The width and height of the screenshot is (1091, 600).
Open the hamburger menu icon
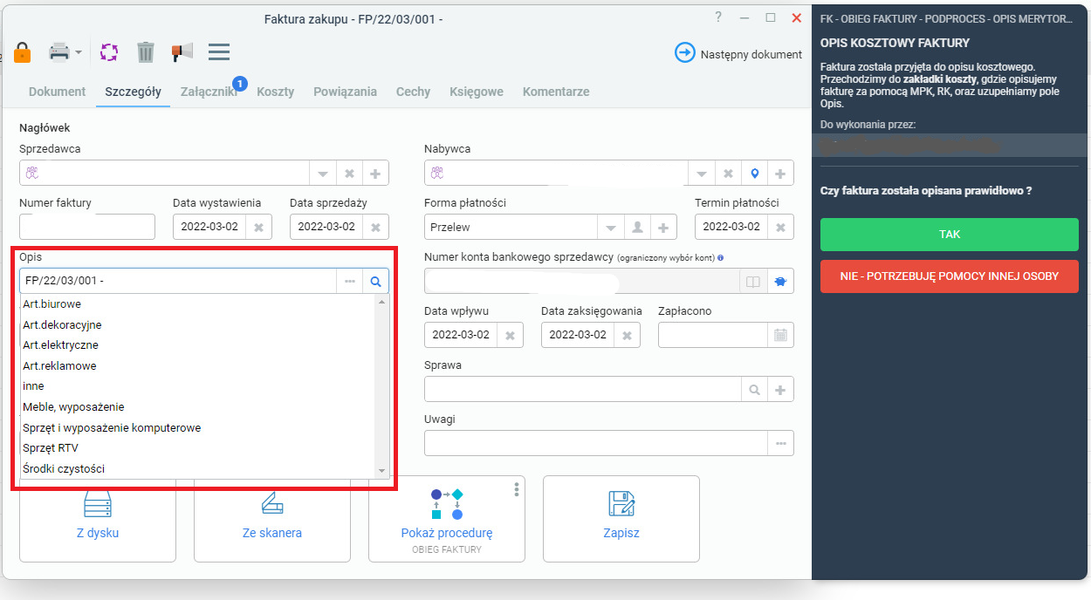[219, 52]
